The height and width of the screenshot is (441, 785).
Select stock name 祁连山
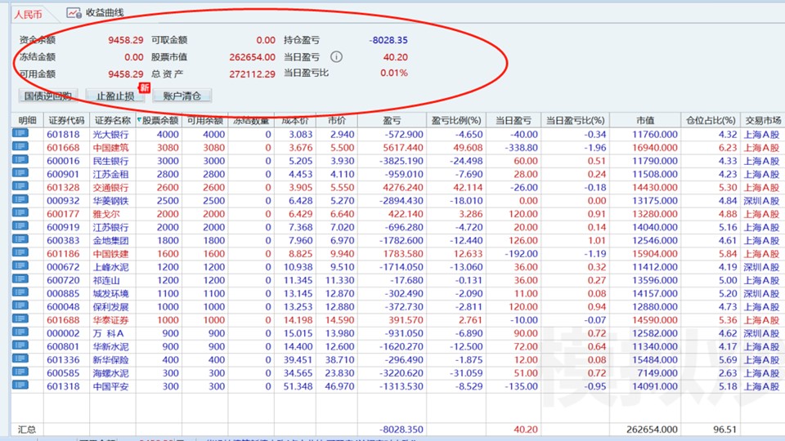(106, 280)
